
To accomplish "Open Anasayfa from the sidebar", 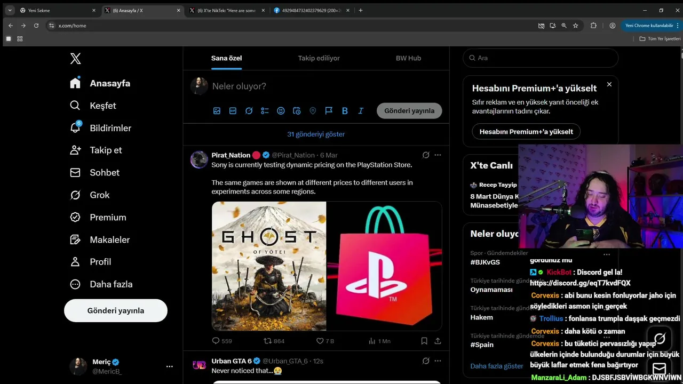I will pyautogui.click(x=100, y=83).
